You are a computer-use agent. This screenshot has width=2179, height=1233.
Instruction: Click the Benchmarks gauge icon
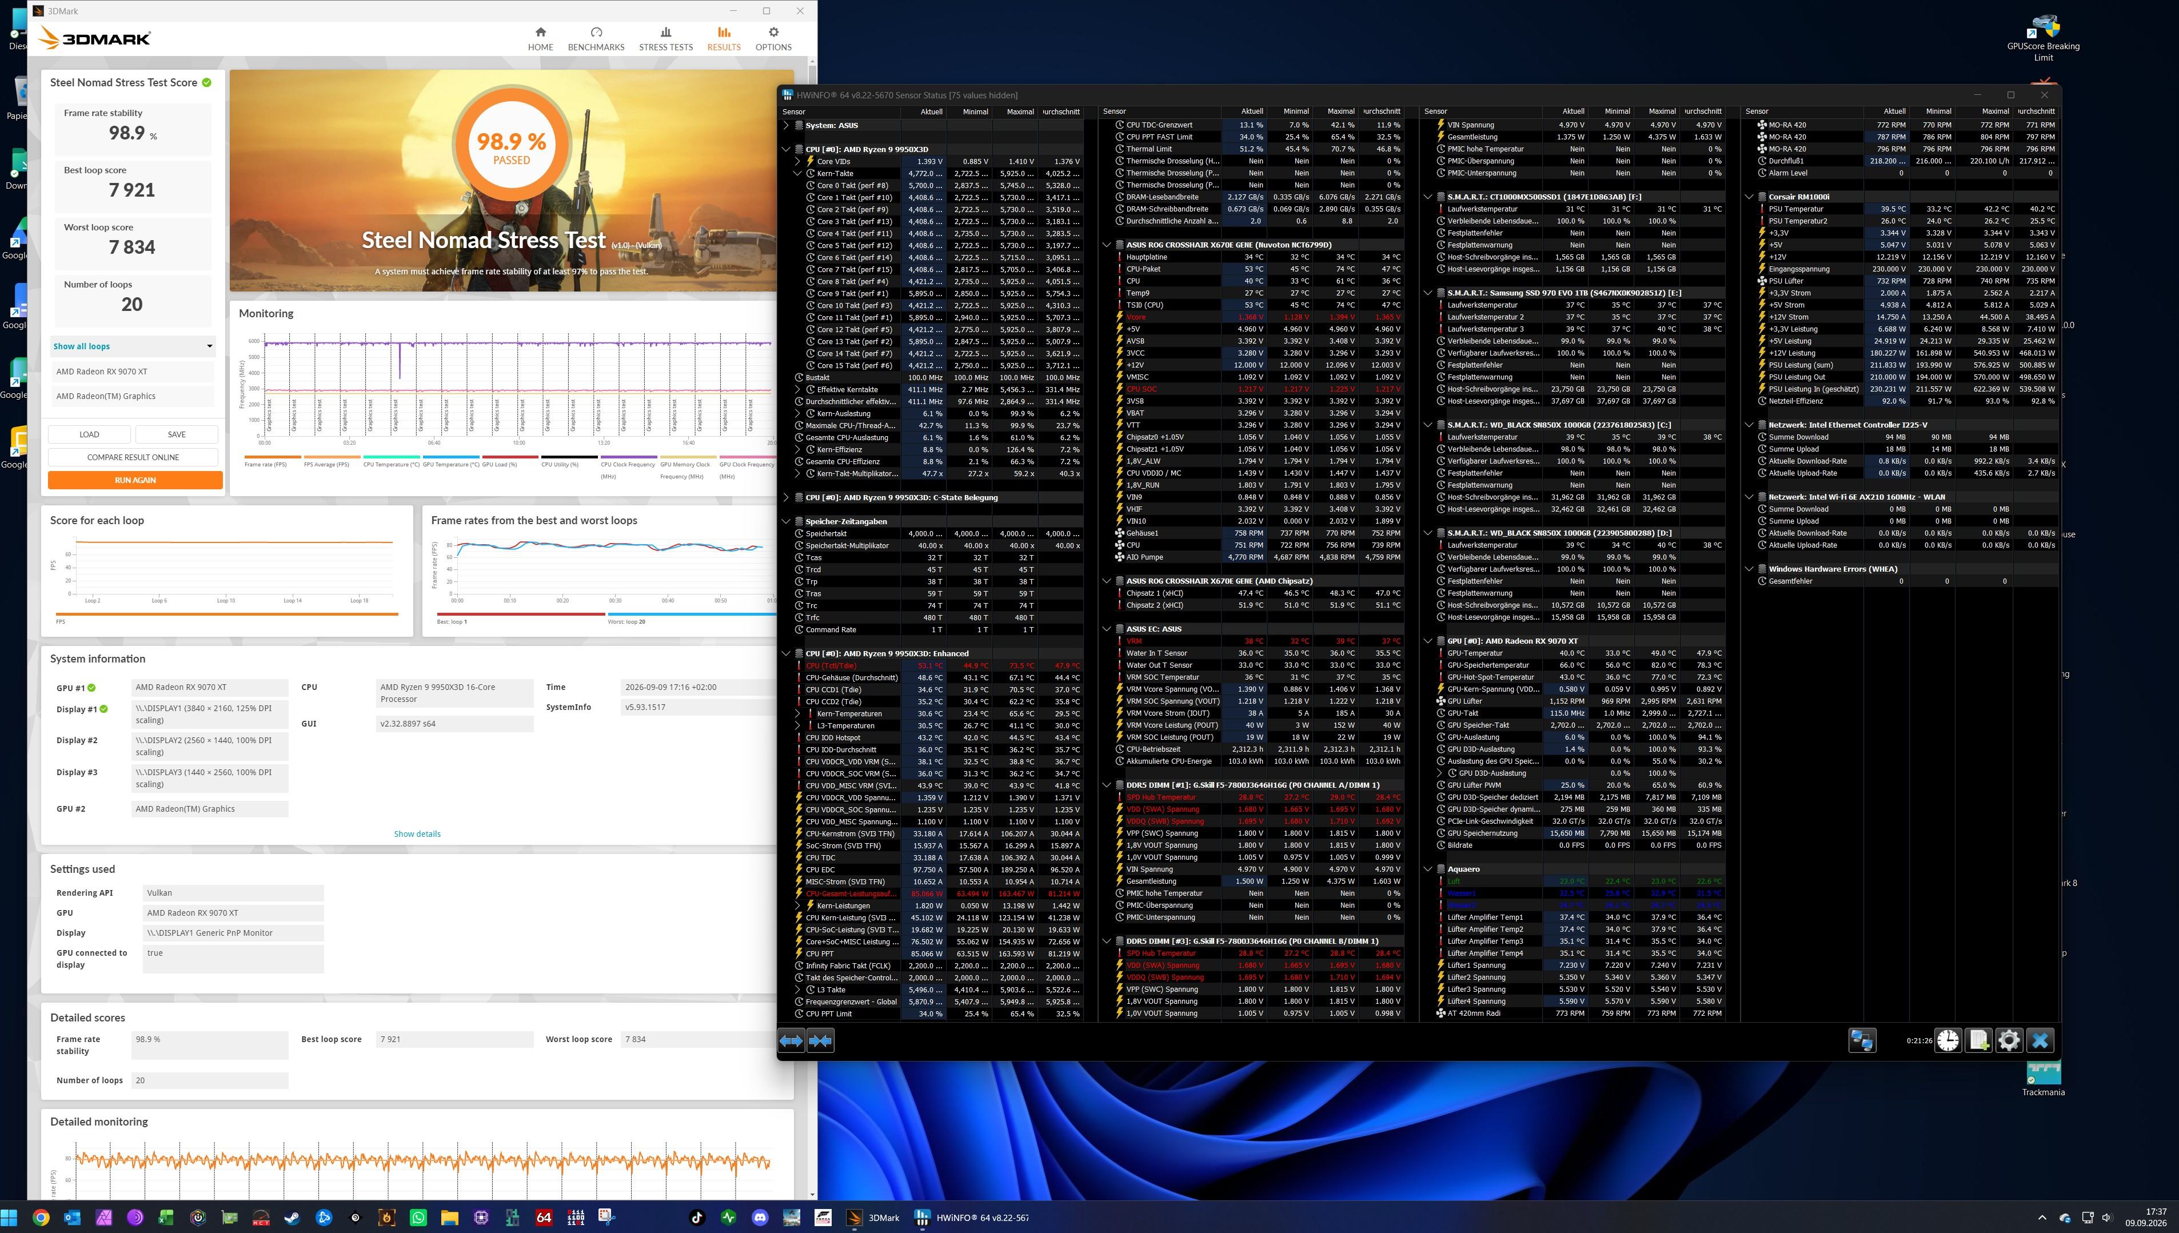[596, 32]
